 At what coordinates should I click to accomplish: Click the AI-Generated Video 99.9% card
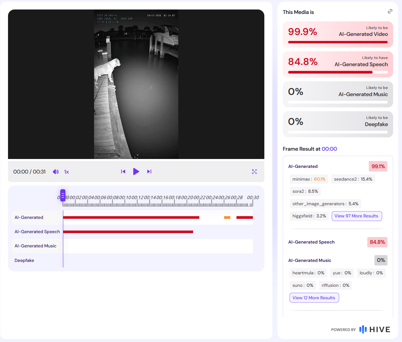(338, 34)
